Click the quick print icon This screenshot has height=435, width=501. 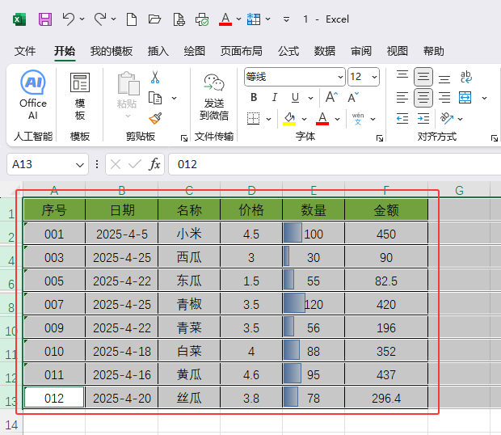202,19
